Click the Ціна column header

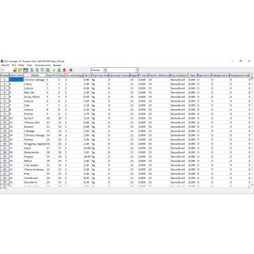(87, 75)
